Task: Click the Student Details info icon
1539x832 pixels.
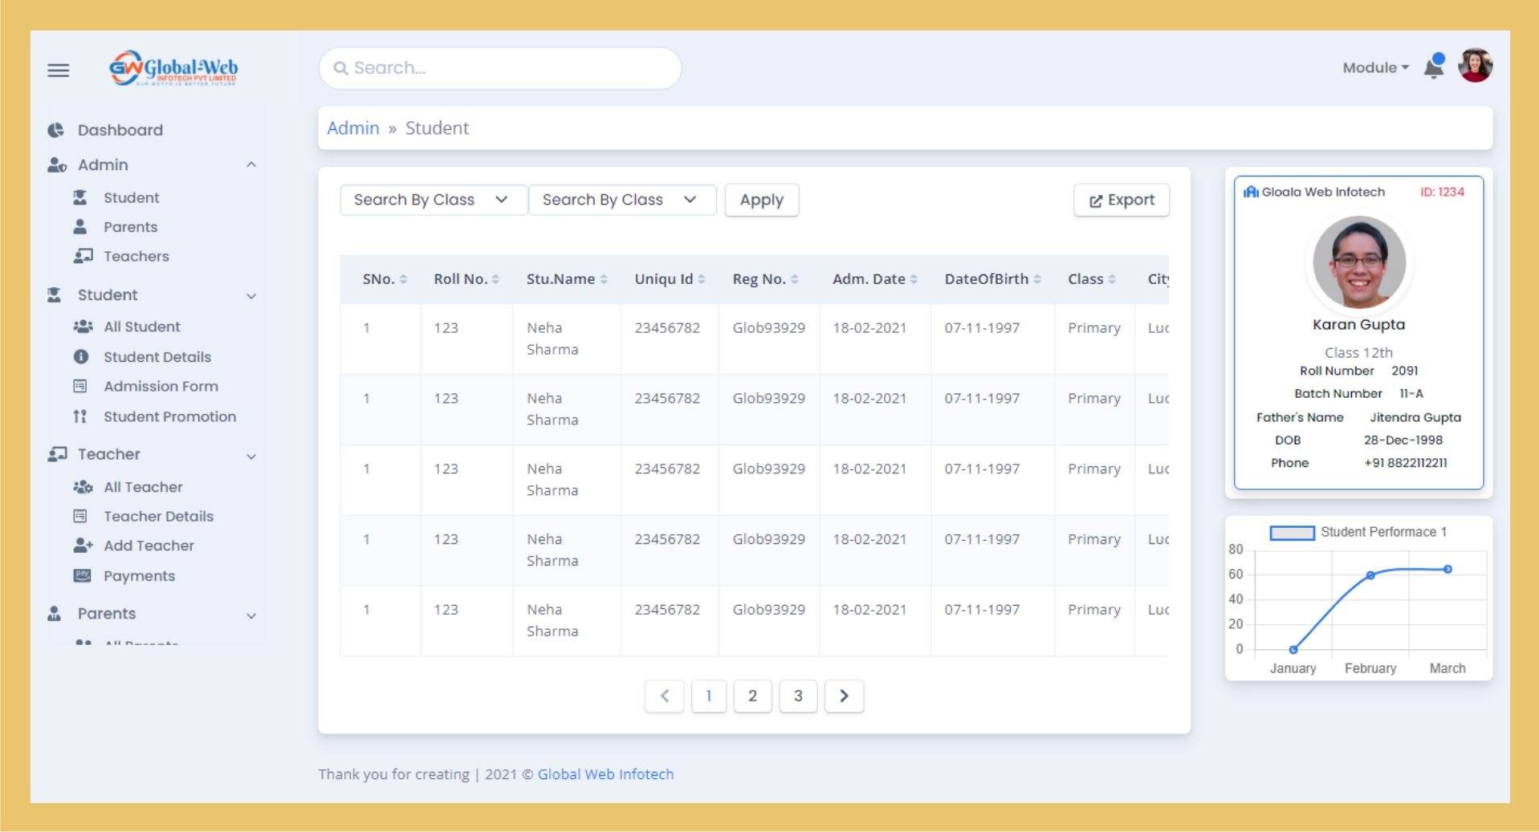Action: [x=80, y=356]
